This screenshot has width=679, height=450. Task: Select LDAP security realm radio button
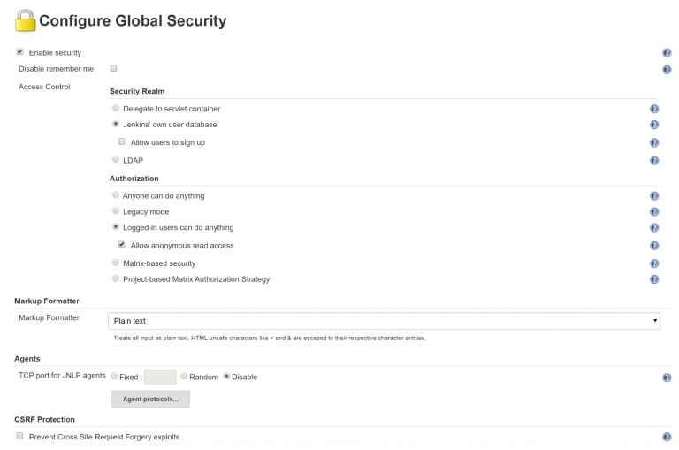(116, 160)
